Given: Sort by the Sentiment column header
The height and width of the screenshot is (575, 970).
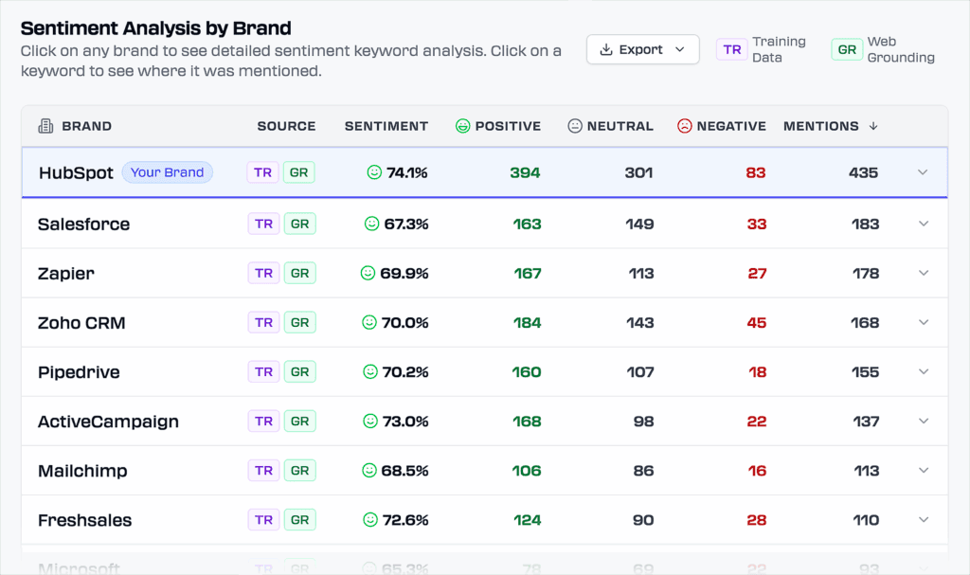Looking at the screenshot, I should tap(386, 125).
